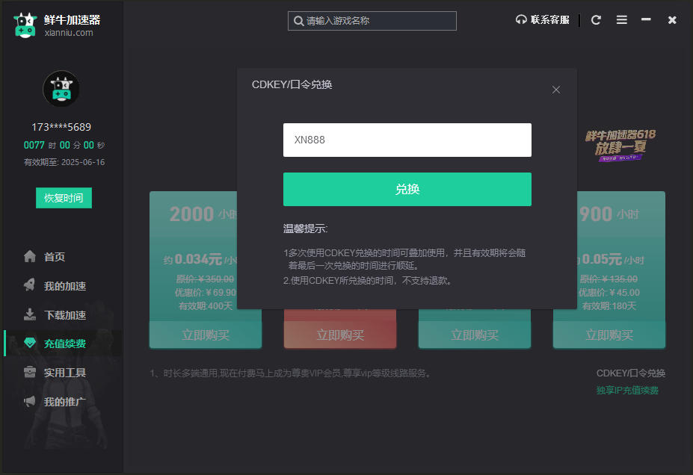Open 联系客服 customer support
The image size is (693, 475).
[x=542, y=20]
